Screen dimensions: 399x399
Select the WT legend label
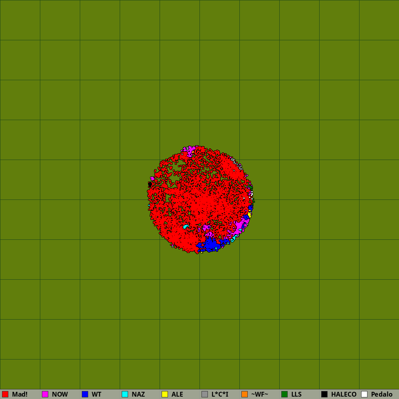(97, 394)
